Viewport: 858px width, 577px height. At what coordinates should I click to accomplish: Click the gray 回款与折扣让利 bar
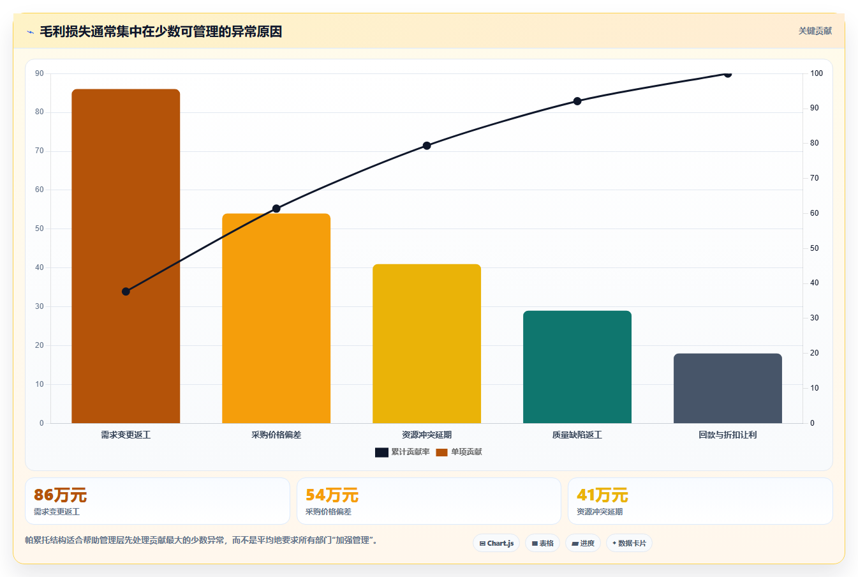[x=728, y=388]
